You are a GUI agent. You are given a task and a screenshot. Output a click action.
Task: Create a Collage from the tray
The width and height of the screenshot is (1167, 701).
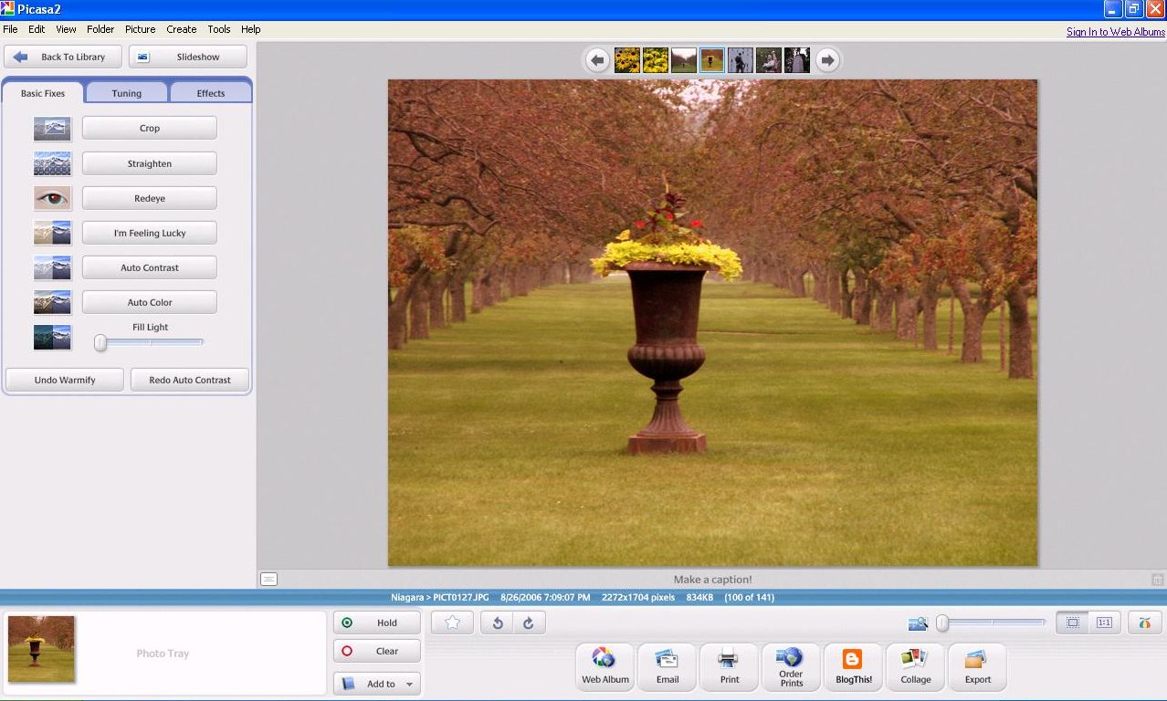[915, 666]
